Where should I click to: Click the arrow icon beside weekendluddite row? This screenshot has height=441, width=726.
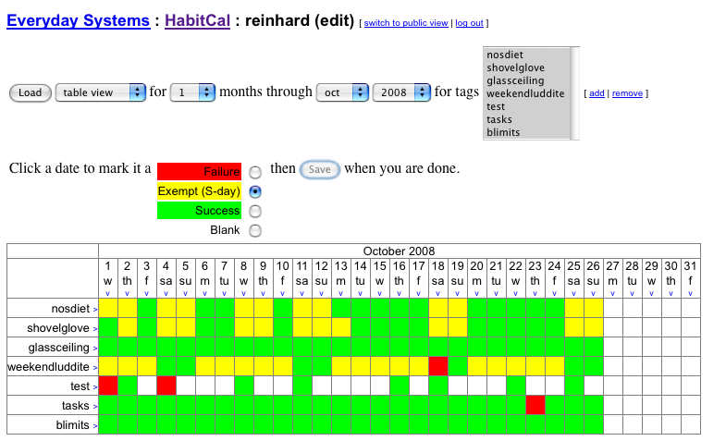coord(94,367)
